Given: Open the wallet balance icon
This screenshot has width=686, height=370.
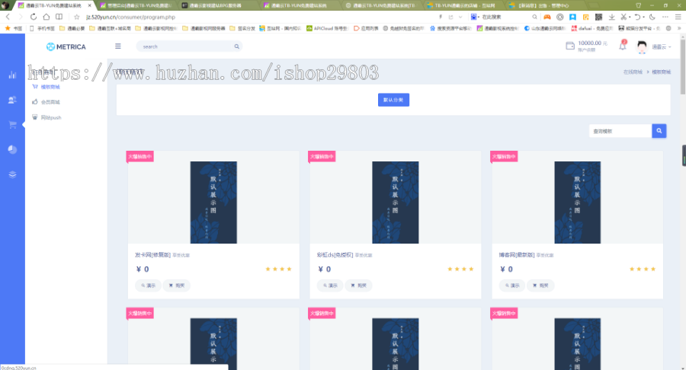Looking at the screenshot, I should pyautogui.click(x=570, y=46).
